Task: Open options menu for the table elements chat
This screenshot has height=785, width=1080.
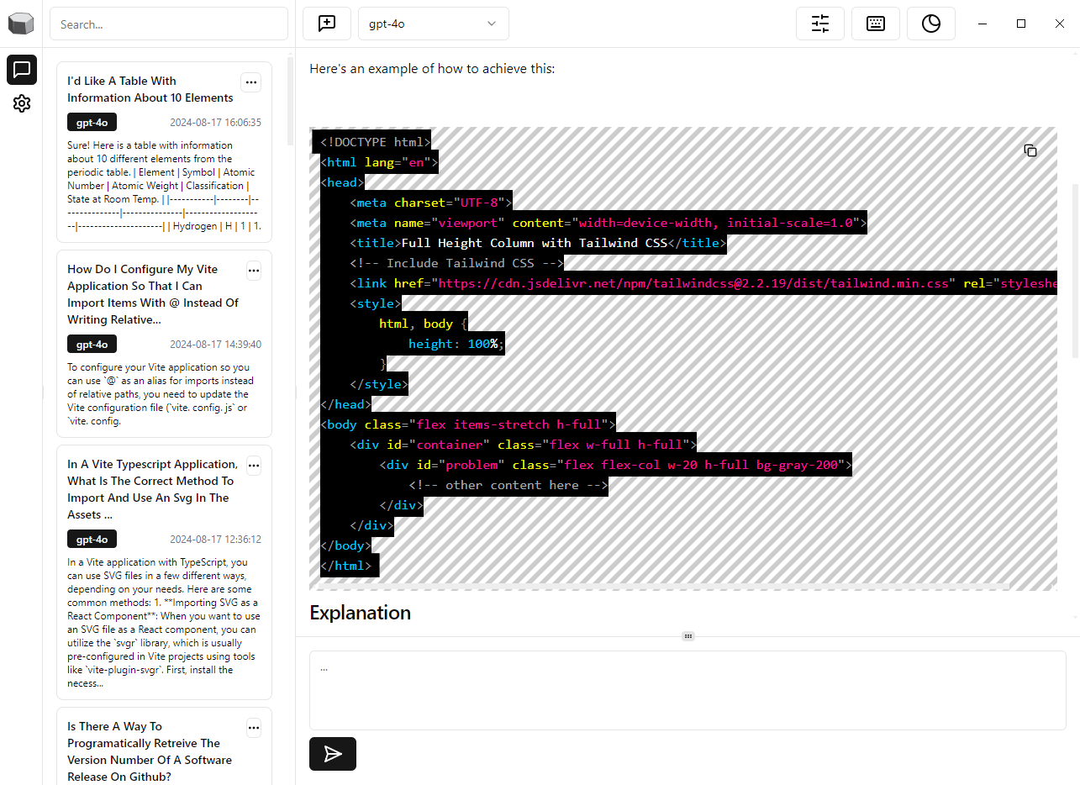Action: coord(250,82)
